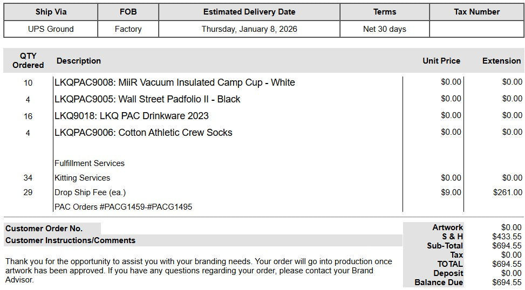Click the Customer Order No. label
The image size is (525, 290).
44,229
